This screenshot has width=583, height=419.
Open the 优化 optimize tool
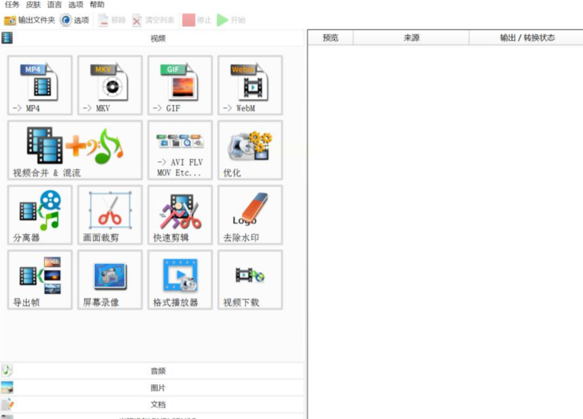pyautogui.click(x=250, y=150)
